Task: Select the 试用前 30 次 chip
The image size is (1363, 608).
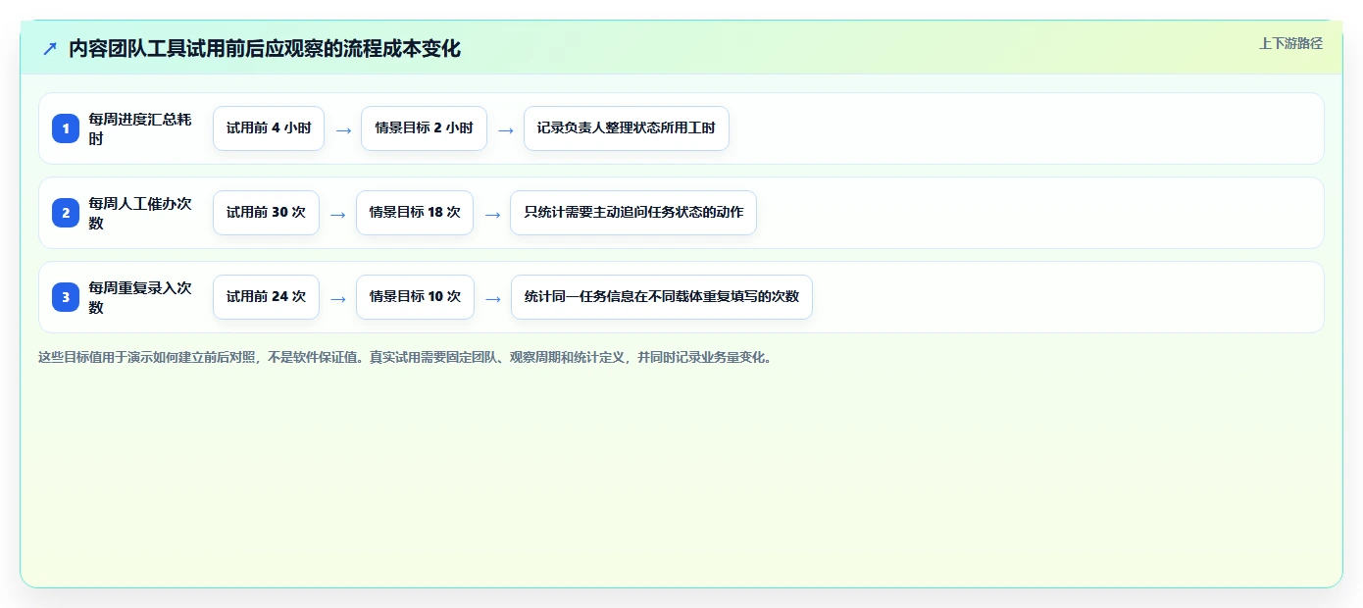Action: pyautogui.click(x=266, y=213)
